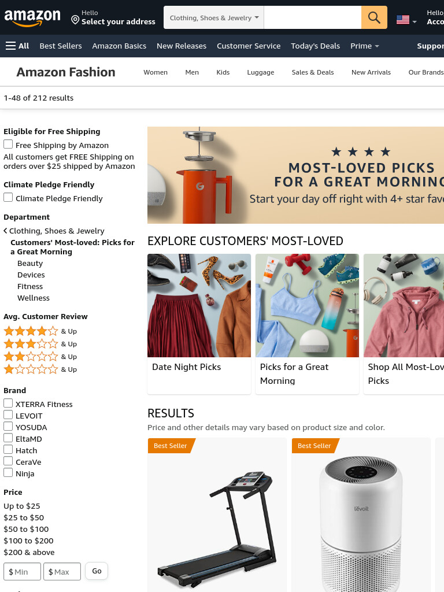The width and height of the screenshot is (444, 592).
Task: Click the Amazon logo
Action: tap(32, 18)
